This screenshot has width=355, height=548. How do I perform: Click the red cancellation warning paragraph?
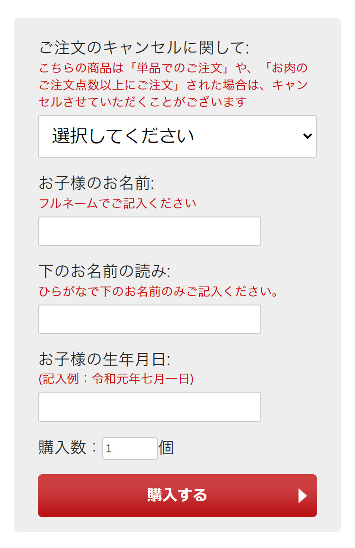coord(173,85)
